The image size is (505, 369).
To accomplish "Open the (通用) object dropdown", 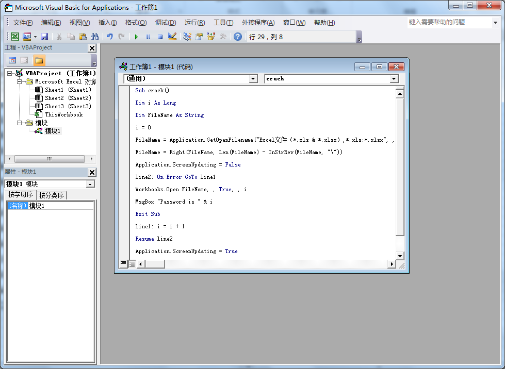I will pos(253,79).
